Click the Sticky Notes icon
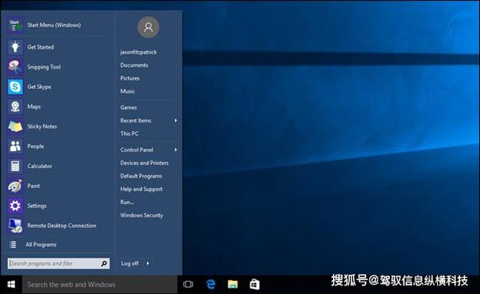This screenshot has width=480, height=294. [15, 126]
